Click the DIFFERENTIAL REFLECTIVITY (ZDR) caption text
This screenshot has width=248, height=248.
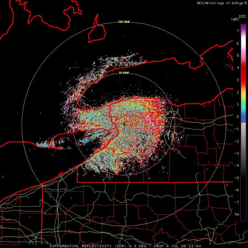pos(88,246)
